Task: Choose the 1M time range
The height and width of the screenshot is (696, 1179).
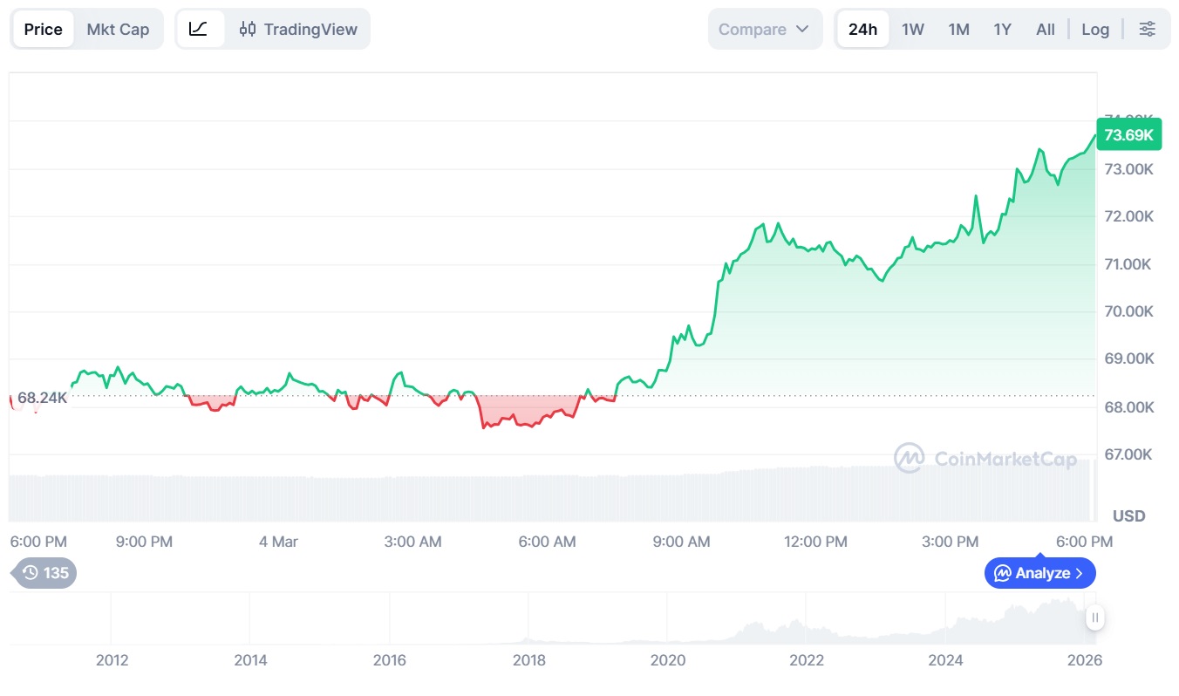Action: click(x=958, y=29)
